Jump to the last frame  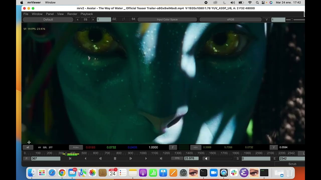coord(161,158)
